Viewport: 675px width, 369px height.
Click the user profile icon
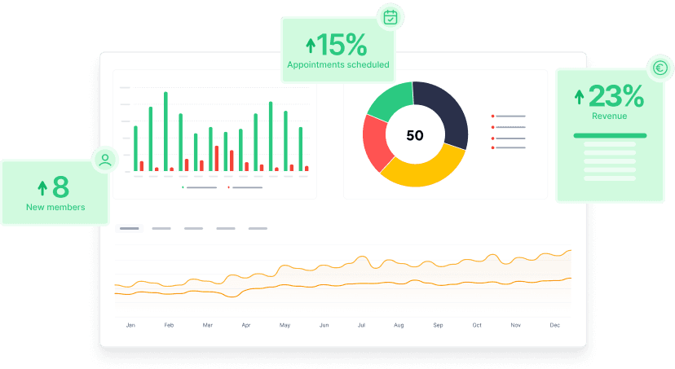[105, 160]
